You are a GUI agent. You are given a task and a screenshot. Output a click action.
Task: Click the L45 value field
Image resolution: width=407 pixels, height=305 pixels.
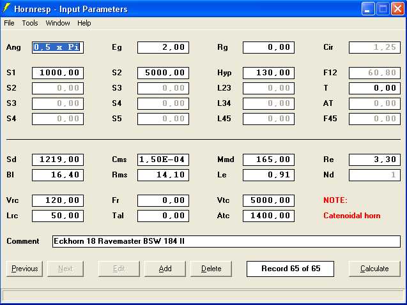click(x=268, y=119)
